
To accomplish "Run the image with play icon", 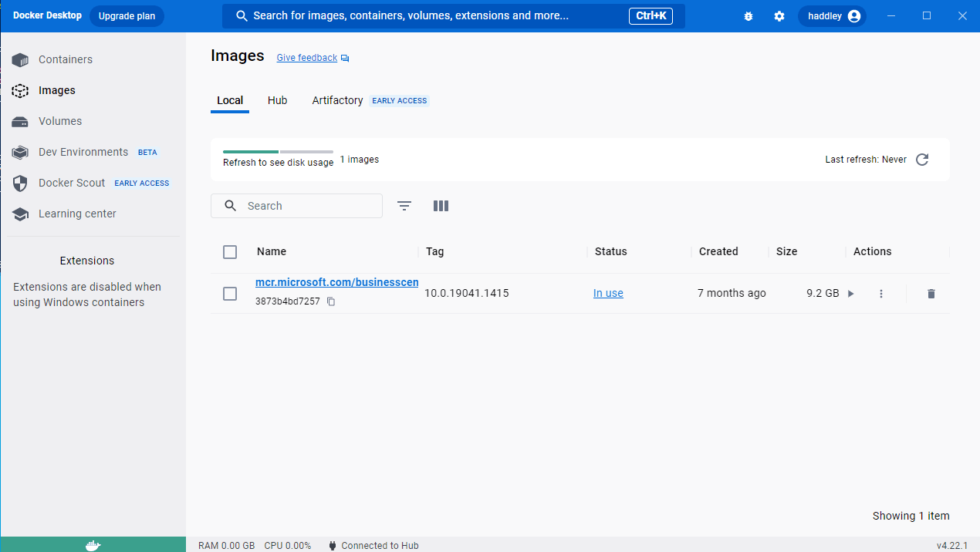I will pyautogui.click(x=850, y=294).
